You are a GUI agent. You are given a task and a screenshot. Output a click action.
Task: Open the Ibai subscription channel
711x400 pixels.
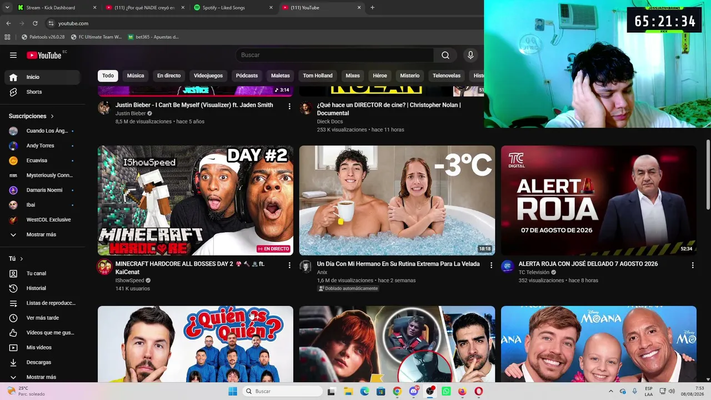click(x=42, y=205)
